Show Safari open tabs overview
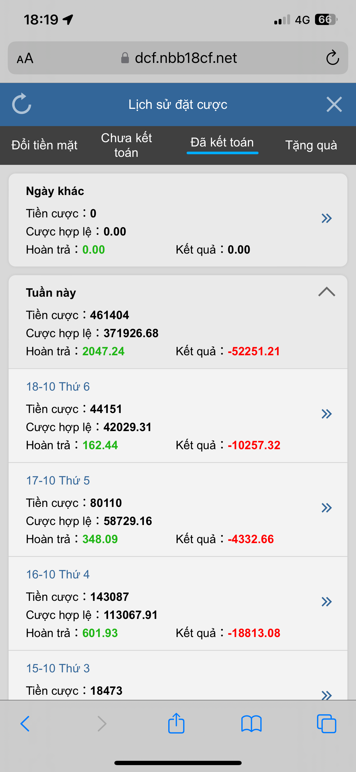The height and width of the screenshot is (772, 356). click(326, 724)
